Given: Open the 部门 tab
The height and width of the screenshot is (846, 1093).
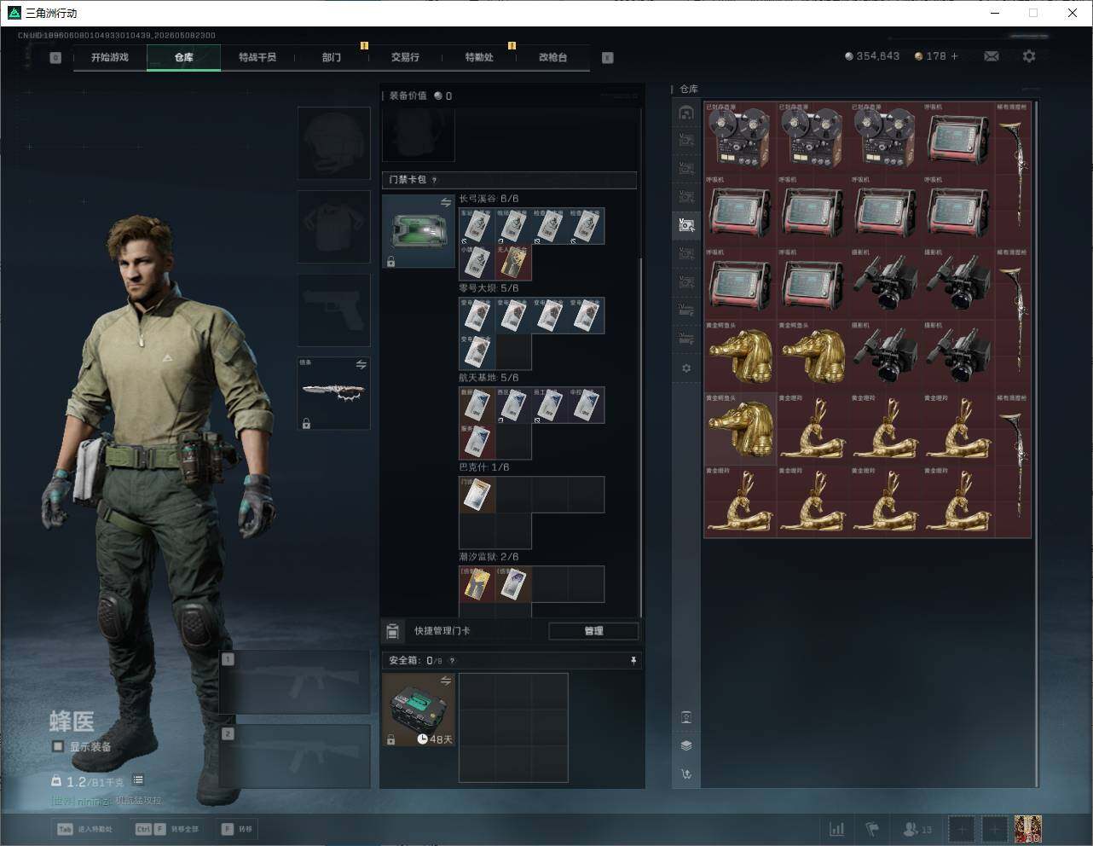Looking at the screenshot, I should click(x=332, y=57).
